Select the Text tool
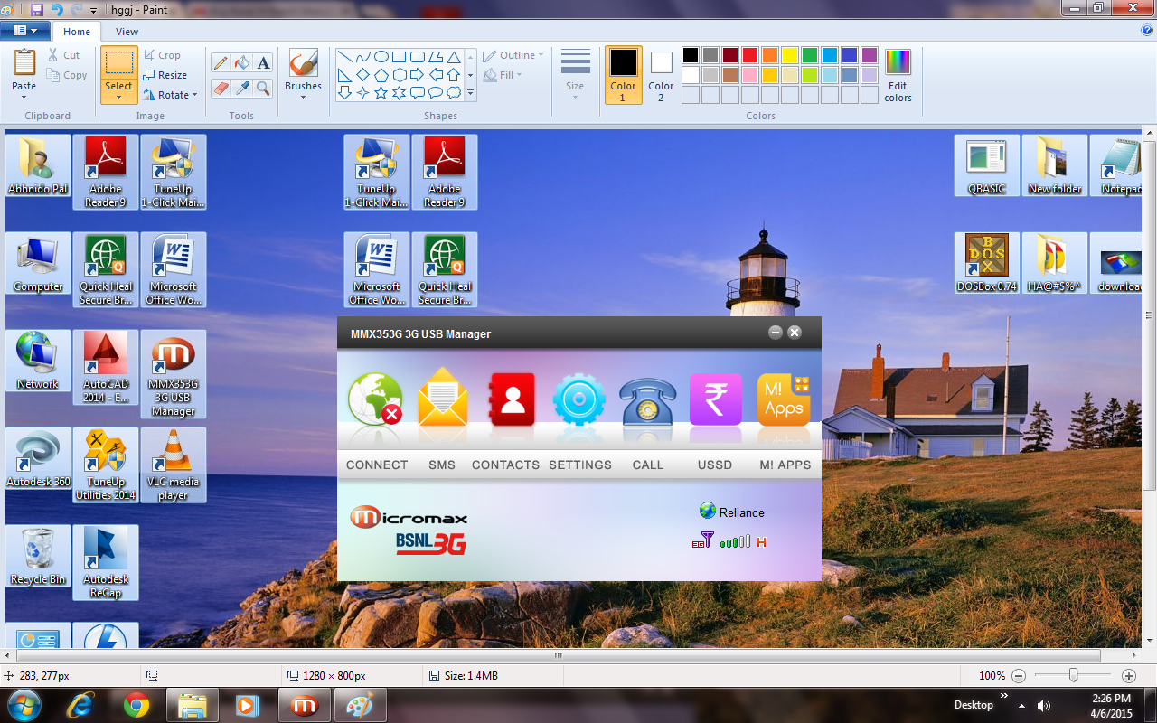Viewport: 1157px width, 723px height. click(263, 62)
